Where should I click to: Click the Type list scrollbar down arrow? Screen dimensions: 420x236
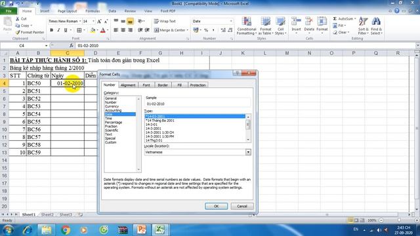[248, 140]
